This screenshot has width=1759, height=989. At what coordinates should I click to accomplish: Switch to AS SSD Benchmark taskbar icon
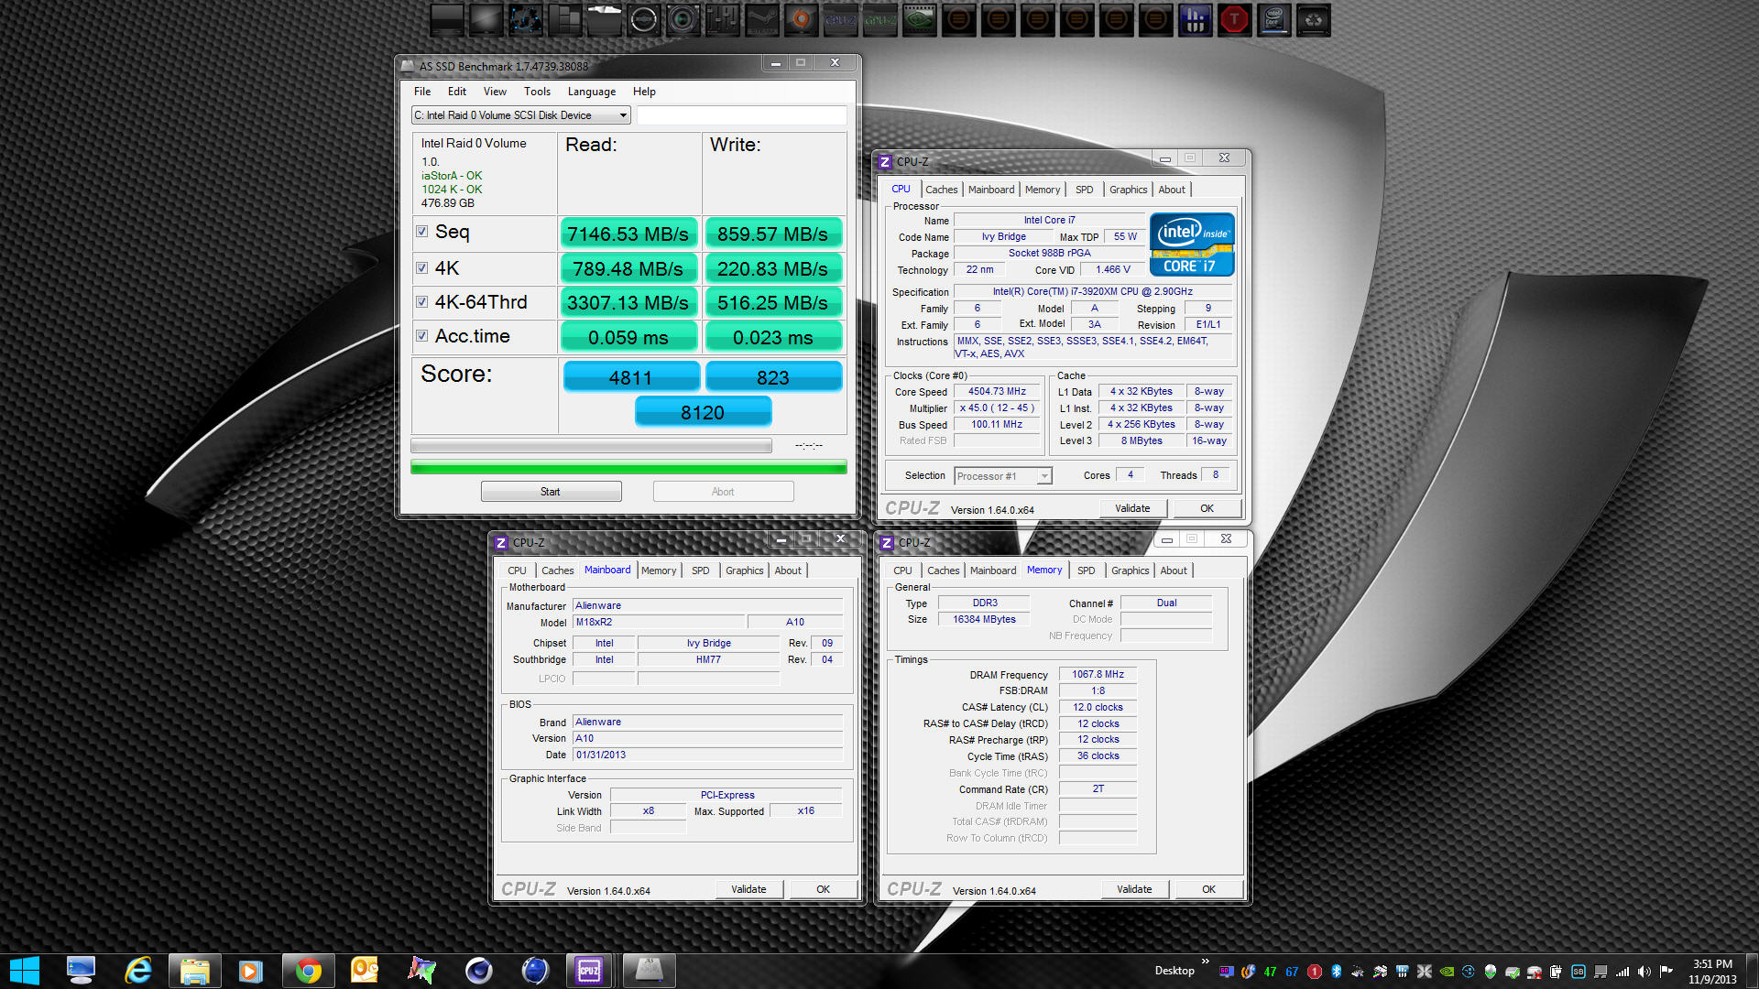(x=649, y=971)
